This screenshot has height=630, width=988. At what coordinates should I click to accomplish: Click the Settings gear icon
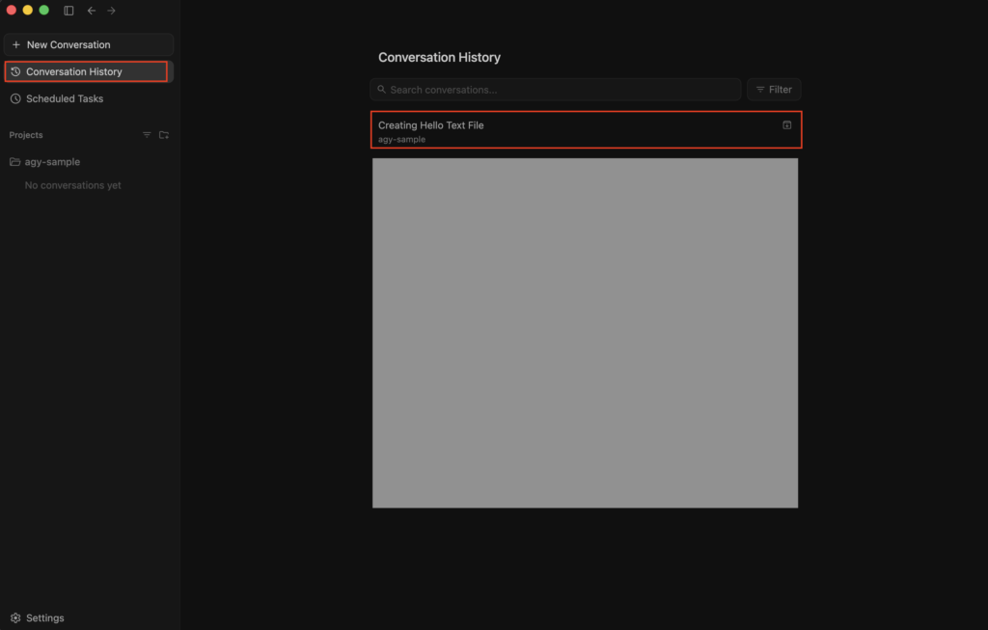[x=15, y=618]
